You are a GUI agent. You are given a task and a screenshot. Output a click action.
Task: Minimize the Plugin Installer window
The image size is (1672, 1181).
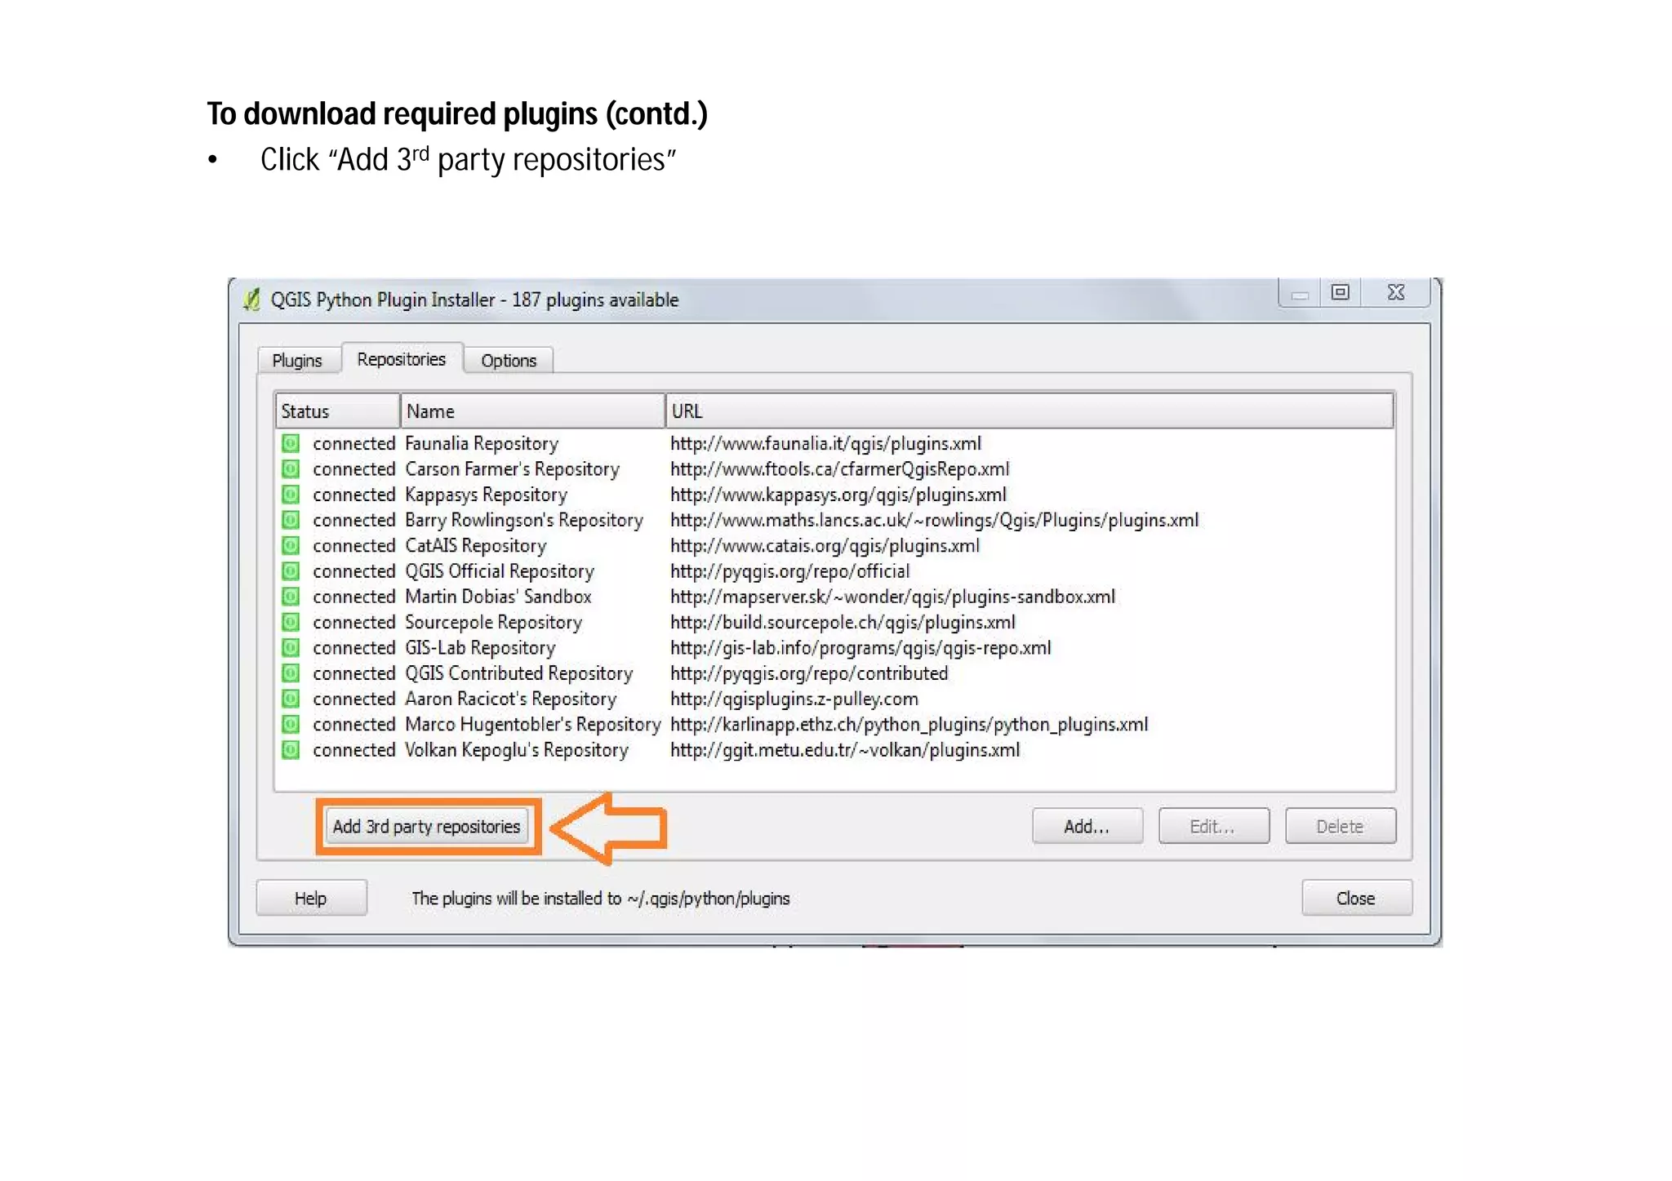[x=1301, y=293]
